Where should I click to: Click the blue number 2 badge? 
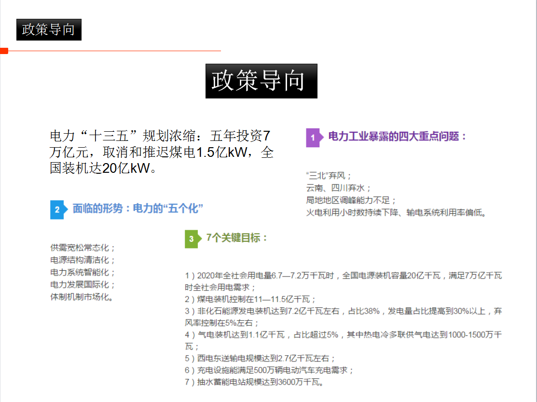[x=57, y=210]
